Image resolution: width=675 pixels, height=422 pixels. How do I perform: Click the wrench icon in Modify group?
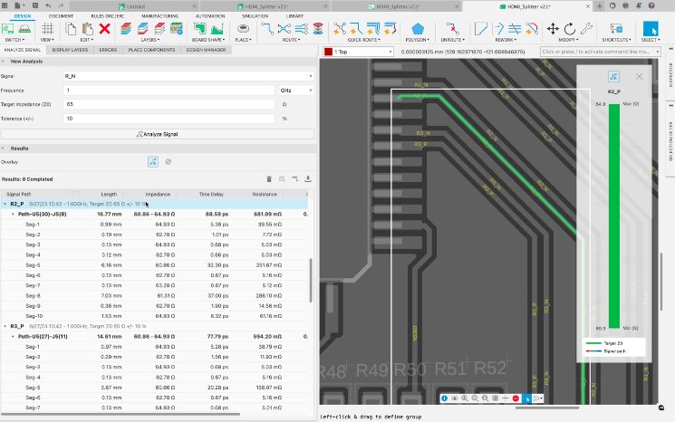point(586,29)
